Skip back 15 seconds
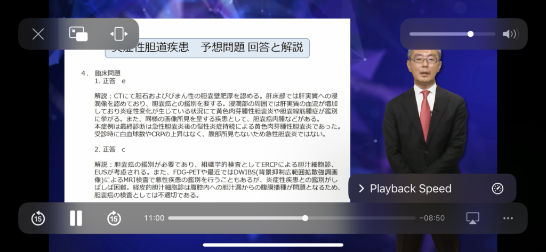This screenshot has height=252, width=546. point(38,218)
